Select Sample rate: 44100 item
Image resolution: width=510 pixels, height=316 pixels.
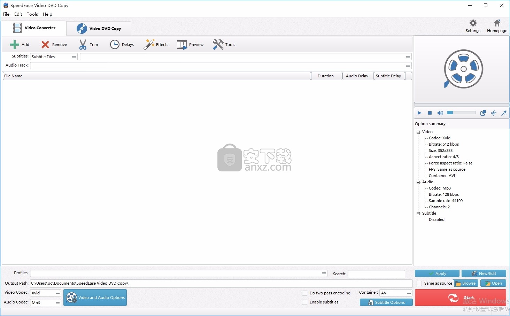pos(446,201)
